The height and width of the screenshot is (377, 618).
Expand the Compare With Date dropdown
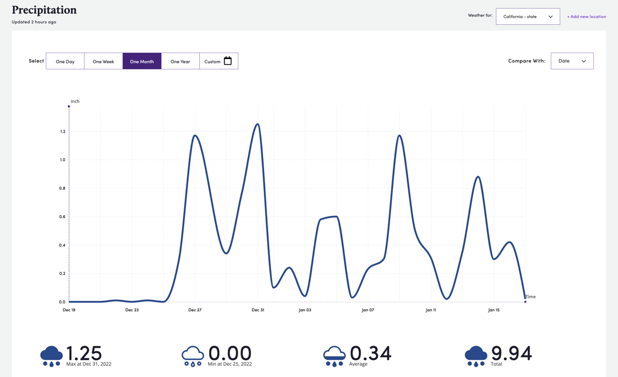pyautogui.click(x=572, y=61)
